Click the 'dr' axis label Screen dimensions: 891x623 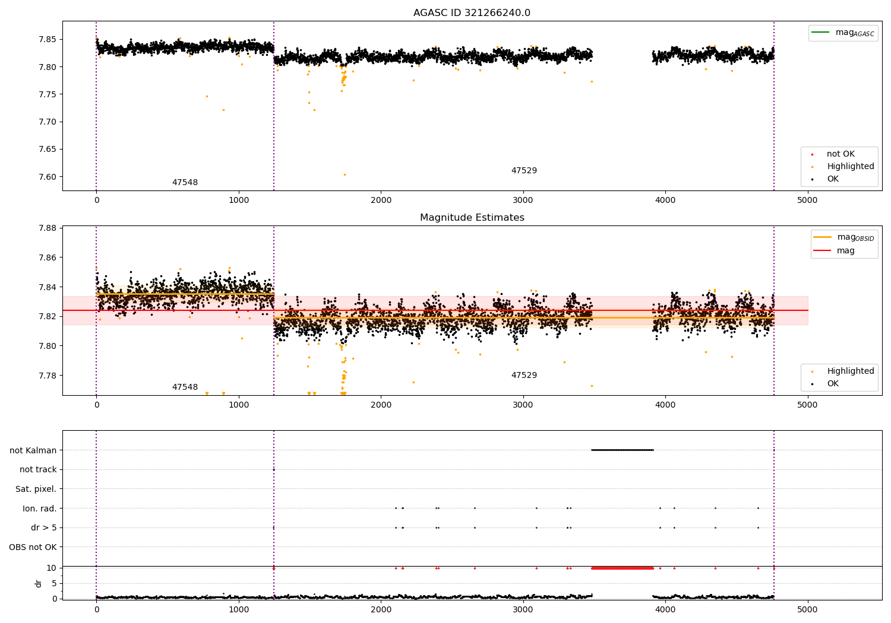(x=39, y=583)
